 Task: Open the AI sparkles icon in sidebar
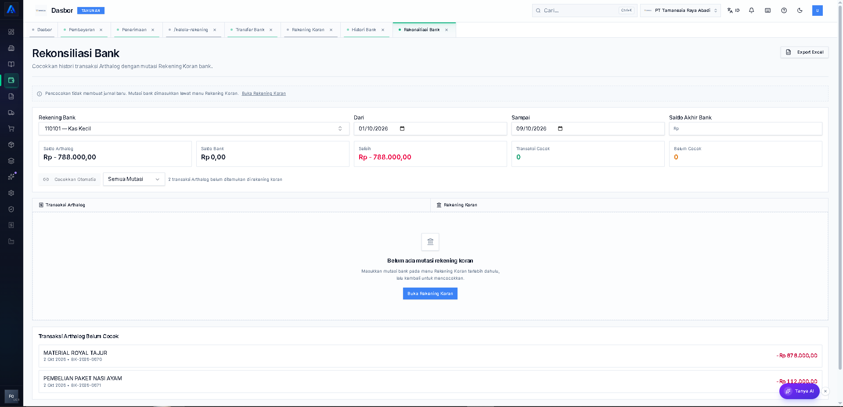(x=11, y=177)
